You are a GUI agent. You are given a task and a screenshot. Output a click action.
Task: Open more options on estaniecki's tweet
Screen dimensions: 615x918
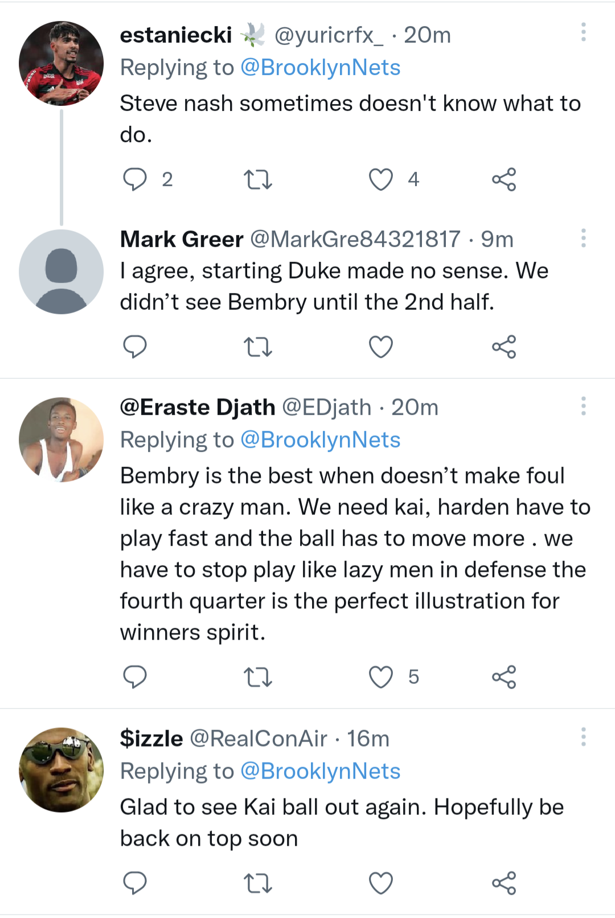583,32
